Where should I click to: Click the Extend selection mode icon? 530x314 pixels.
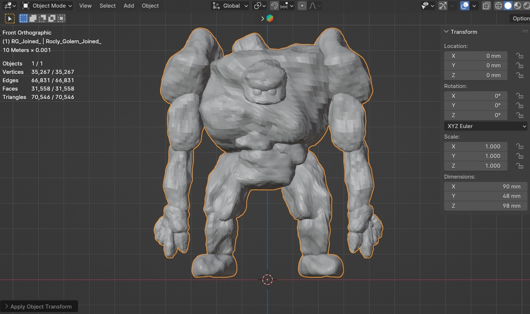coord(33,19)
